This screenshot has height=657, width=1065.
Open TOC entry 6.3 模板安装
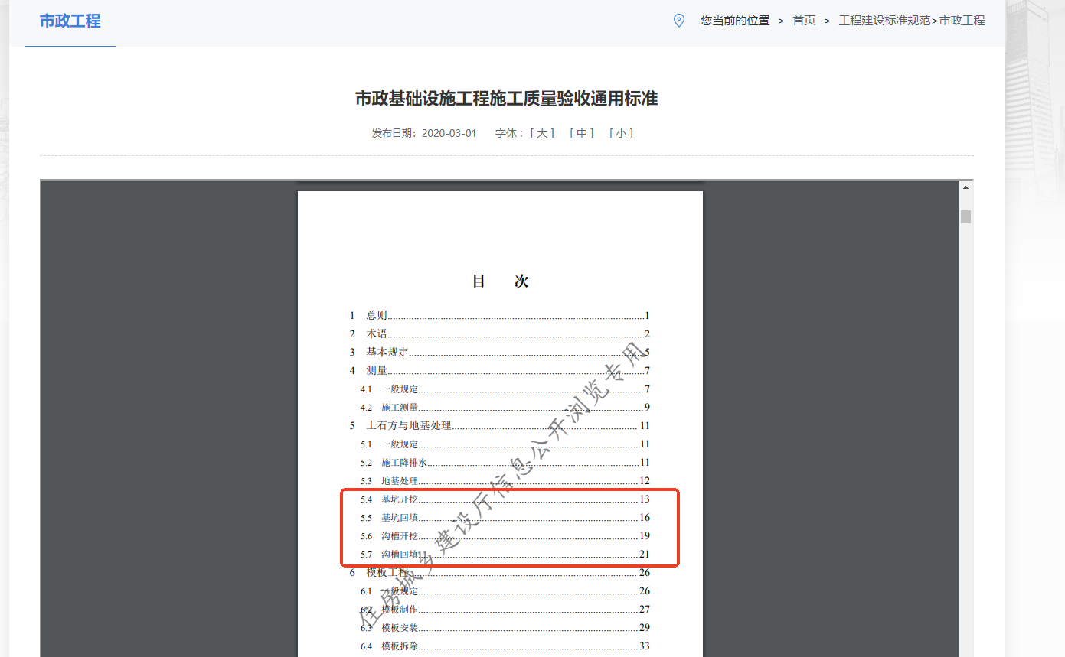(400, 628)
